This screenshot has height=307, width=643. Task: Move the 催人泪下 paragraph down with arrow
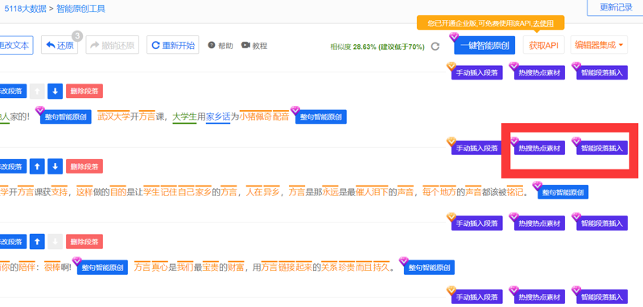coord(55,166)
